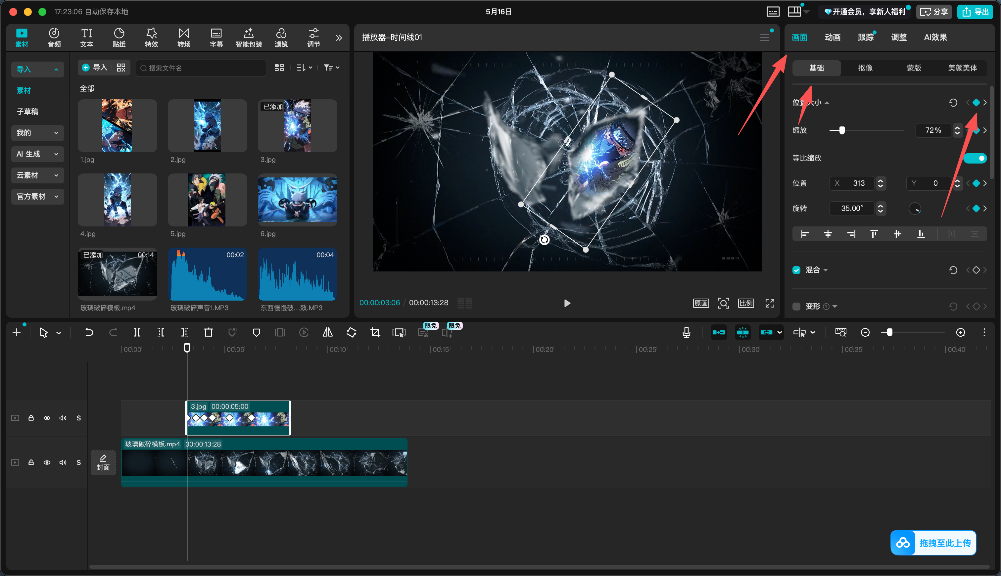Open the media filter dropdown
The height and width of the screenshot is (576, 1001).
coord(331,68)
